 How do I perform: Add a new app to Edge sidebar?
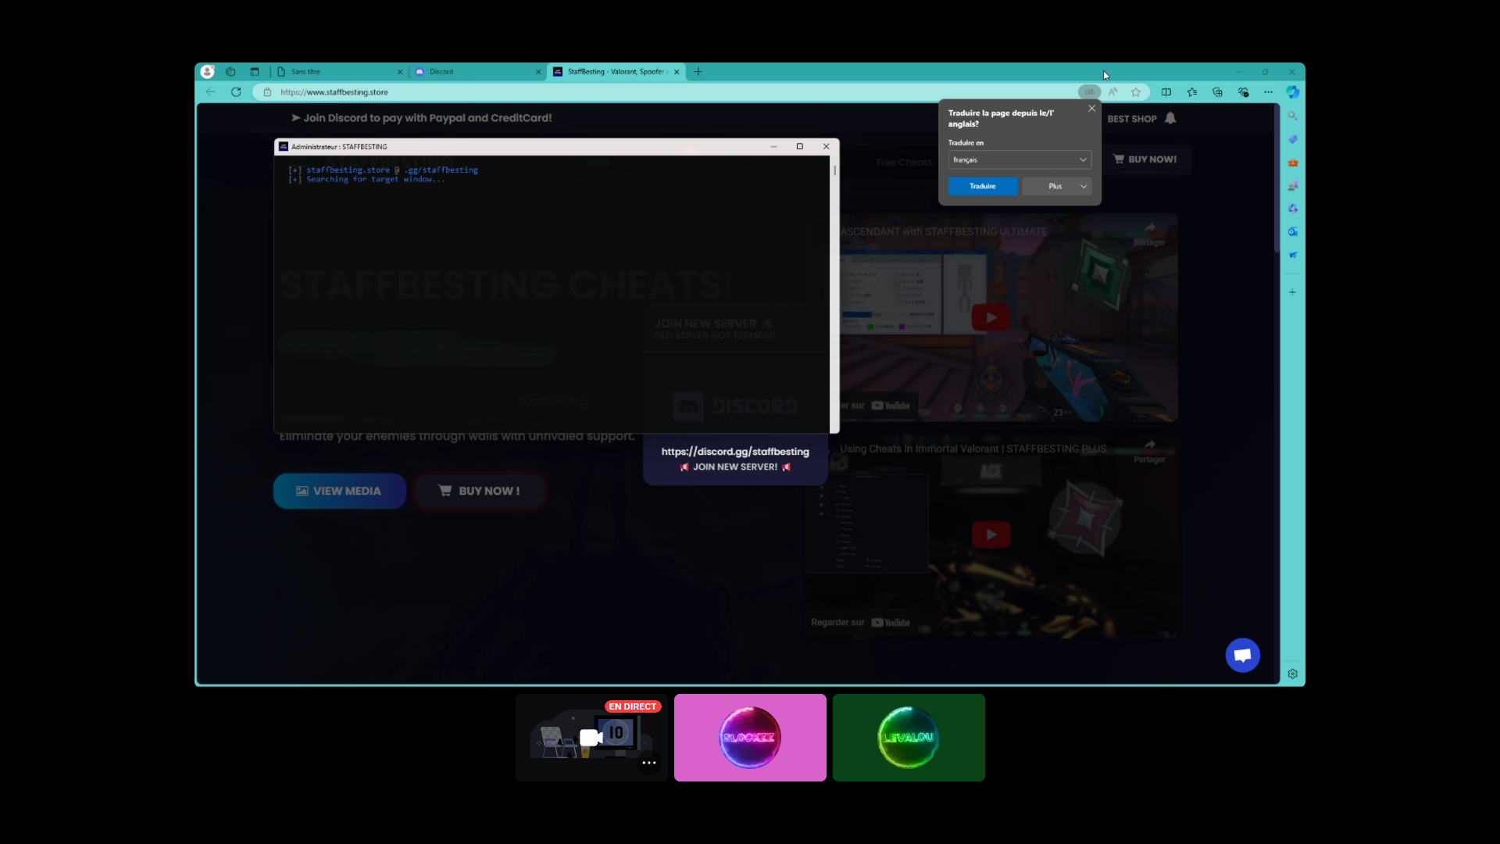pos(1293,292)
